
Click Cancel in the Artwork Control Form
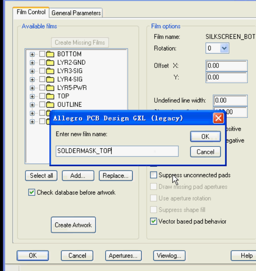point(77,255)
